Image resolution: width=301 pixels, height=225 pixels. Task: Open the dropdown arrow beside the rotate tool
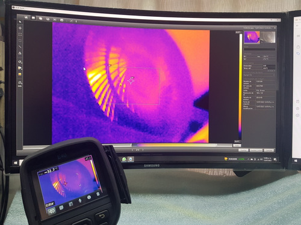coord(22,63)
